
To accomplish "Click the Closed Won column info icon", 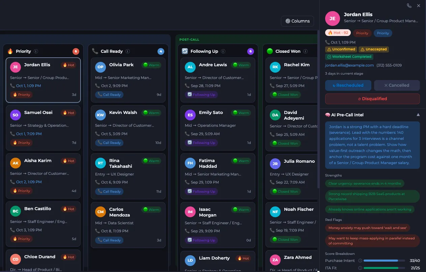I will point(305,51).
